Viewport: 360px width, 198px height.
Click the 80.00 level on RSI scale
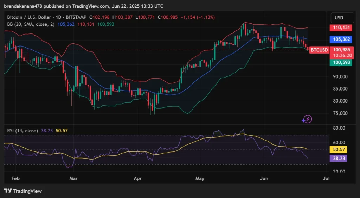coord(339,128)
